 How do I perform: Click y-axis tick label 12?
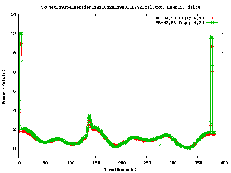(13, 34)
